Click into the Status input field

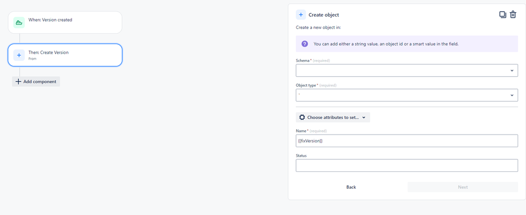pos(407,166)
